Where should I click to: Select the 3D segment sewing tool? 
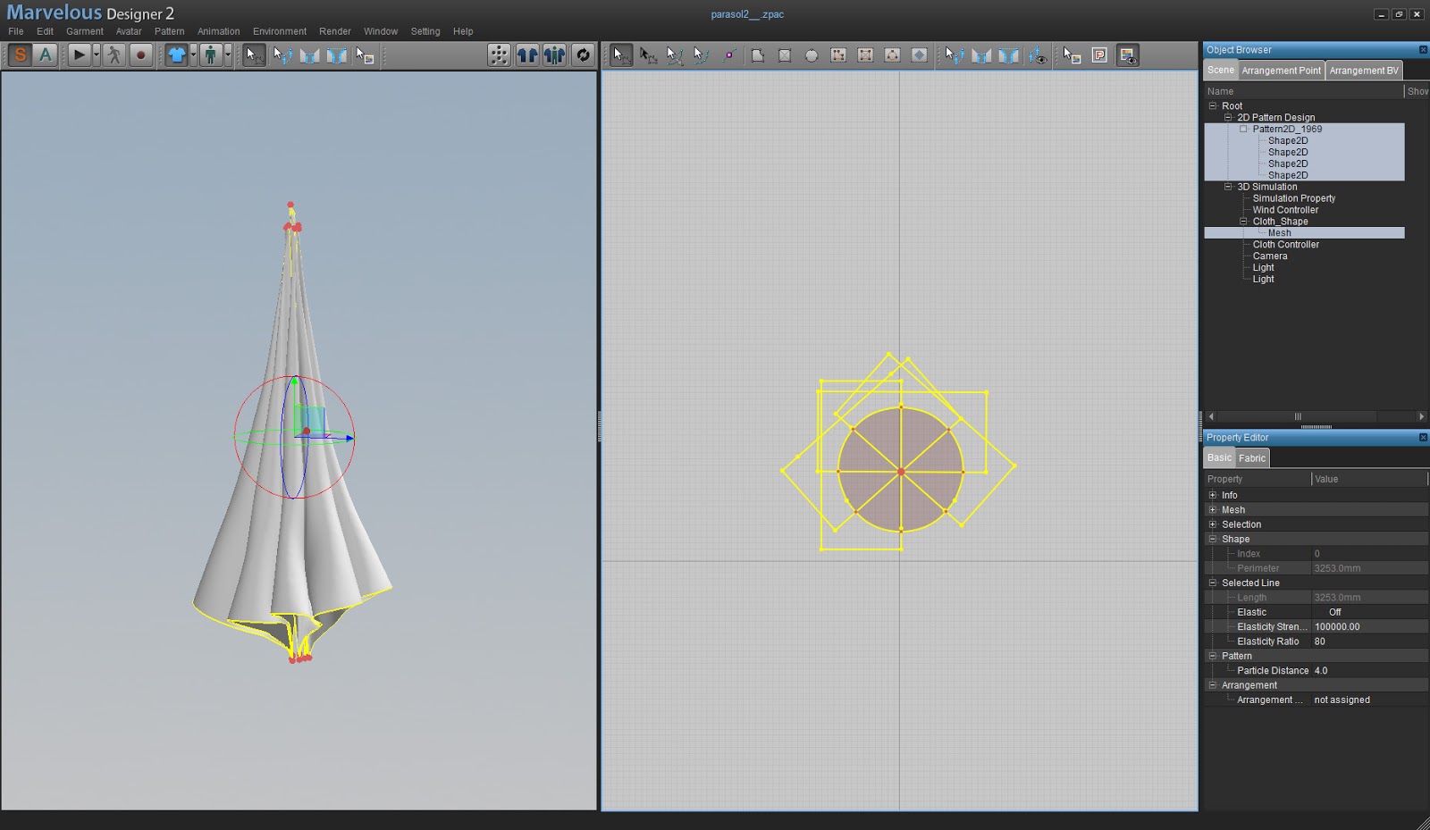[x=282, y=55]
